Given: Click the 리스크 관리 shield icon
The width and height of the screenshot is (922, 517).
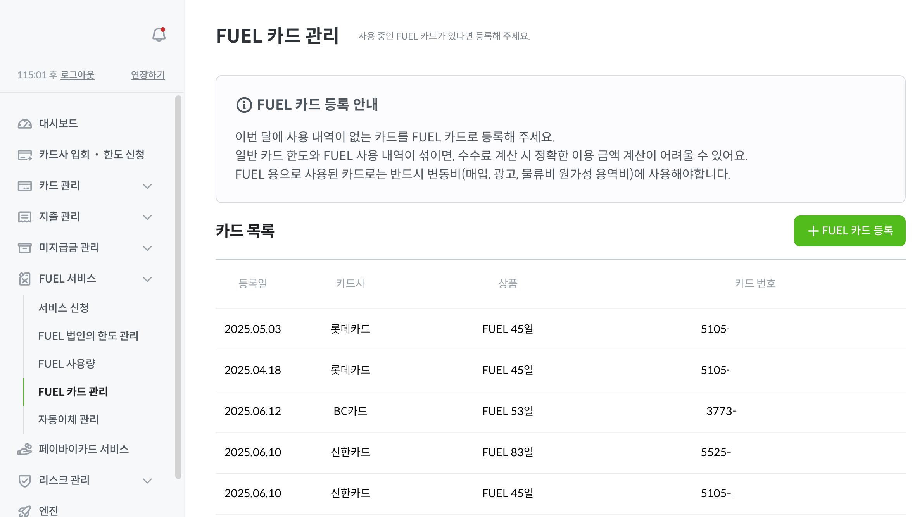Looking at the screenshot, I should [x=24, y=481].
